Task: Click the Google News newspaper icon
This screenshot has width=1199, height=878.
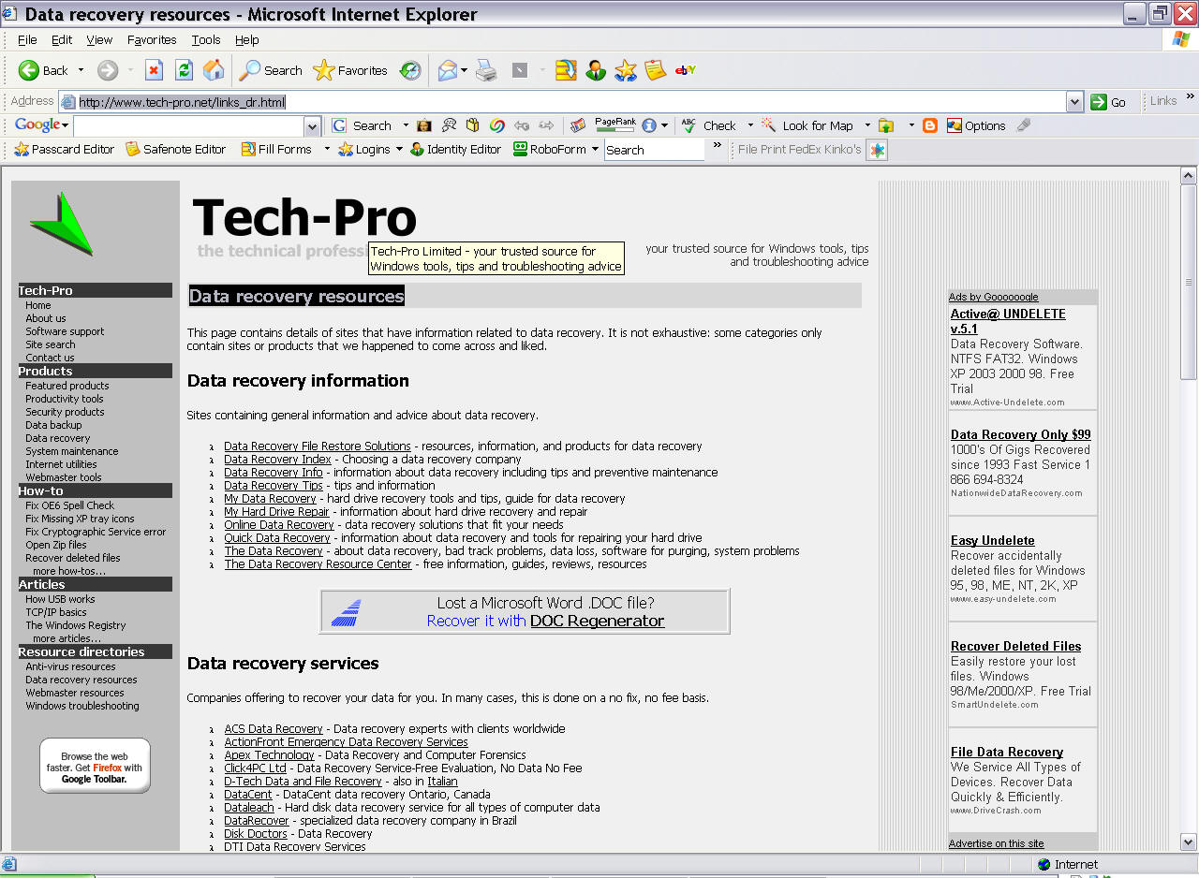Action: (x=578, y=125)
